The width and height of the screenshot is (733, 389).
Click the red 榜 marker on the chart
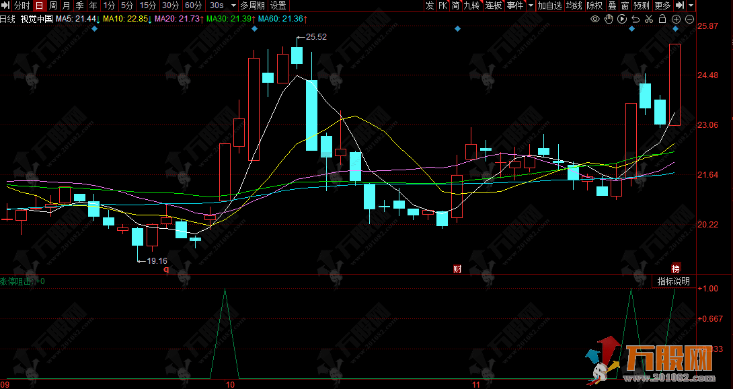pyautogui.click(x=676, y=269)
